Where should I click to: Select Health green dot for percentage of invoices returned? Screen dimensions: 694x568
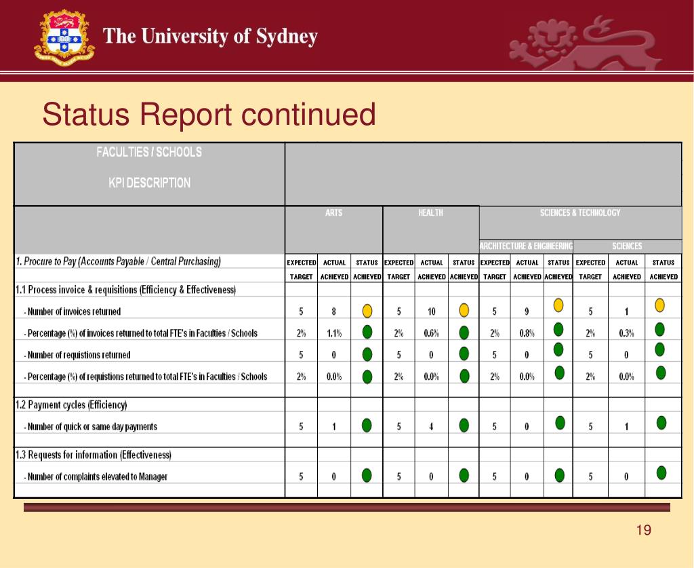[464, 333]
